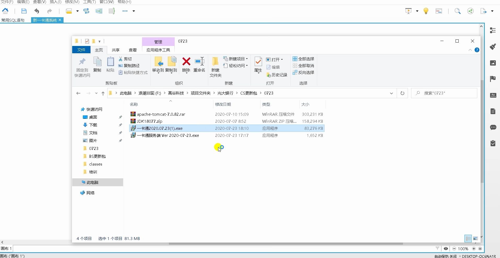Viewport: 500px width, 258px height.
Task: Refresh the folder with the reload icon
Action: pos(402,93)
